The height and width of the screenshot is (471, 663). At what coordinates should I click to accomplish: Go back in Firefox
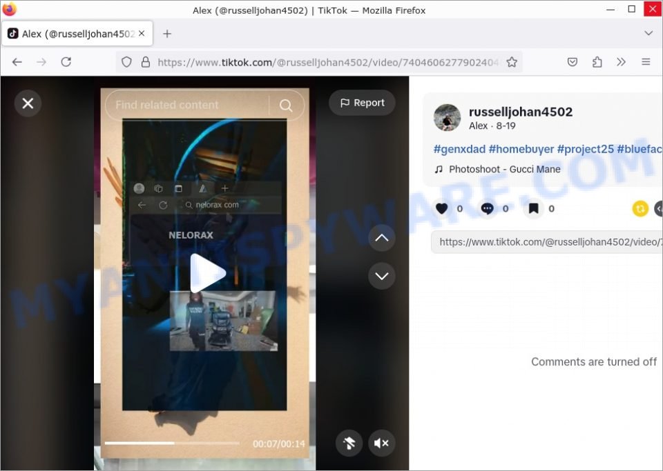click(x=17, y=62)
